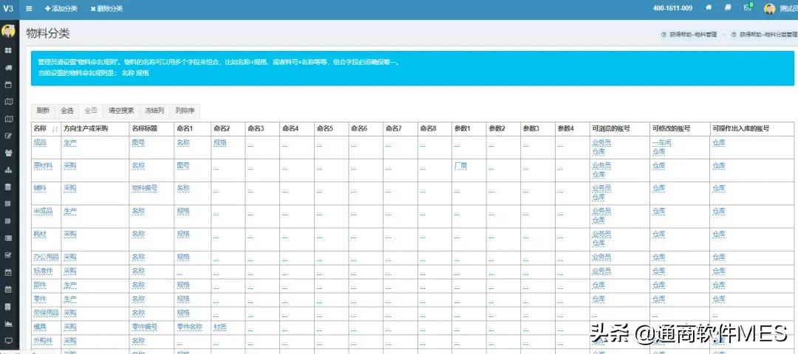
Task: Click 厂商 parameter in 原材料 row
Action: click(460, 166)
